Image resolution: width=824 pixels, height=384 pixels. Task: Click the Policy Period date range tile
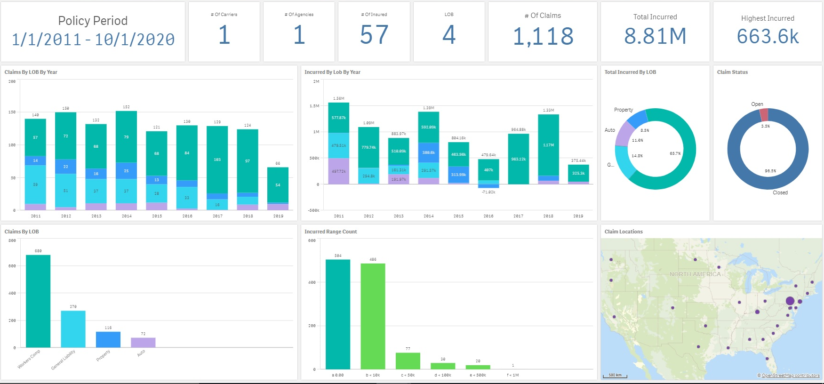93,32
